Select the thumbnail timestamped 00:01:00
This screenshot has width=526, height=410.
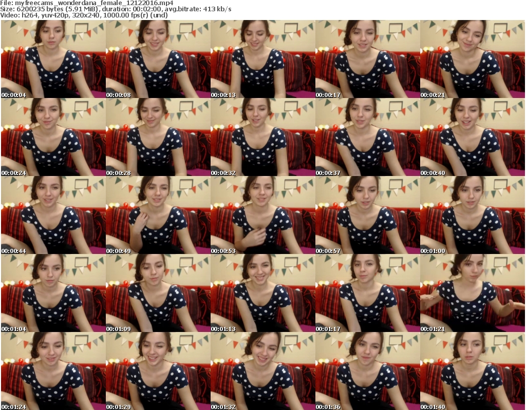tap(473, 215)
